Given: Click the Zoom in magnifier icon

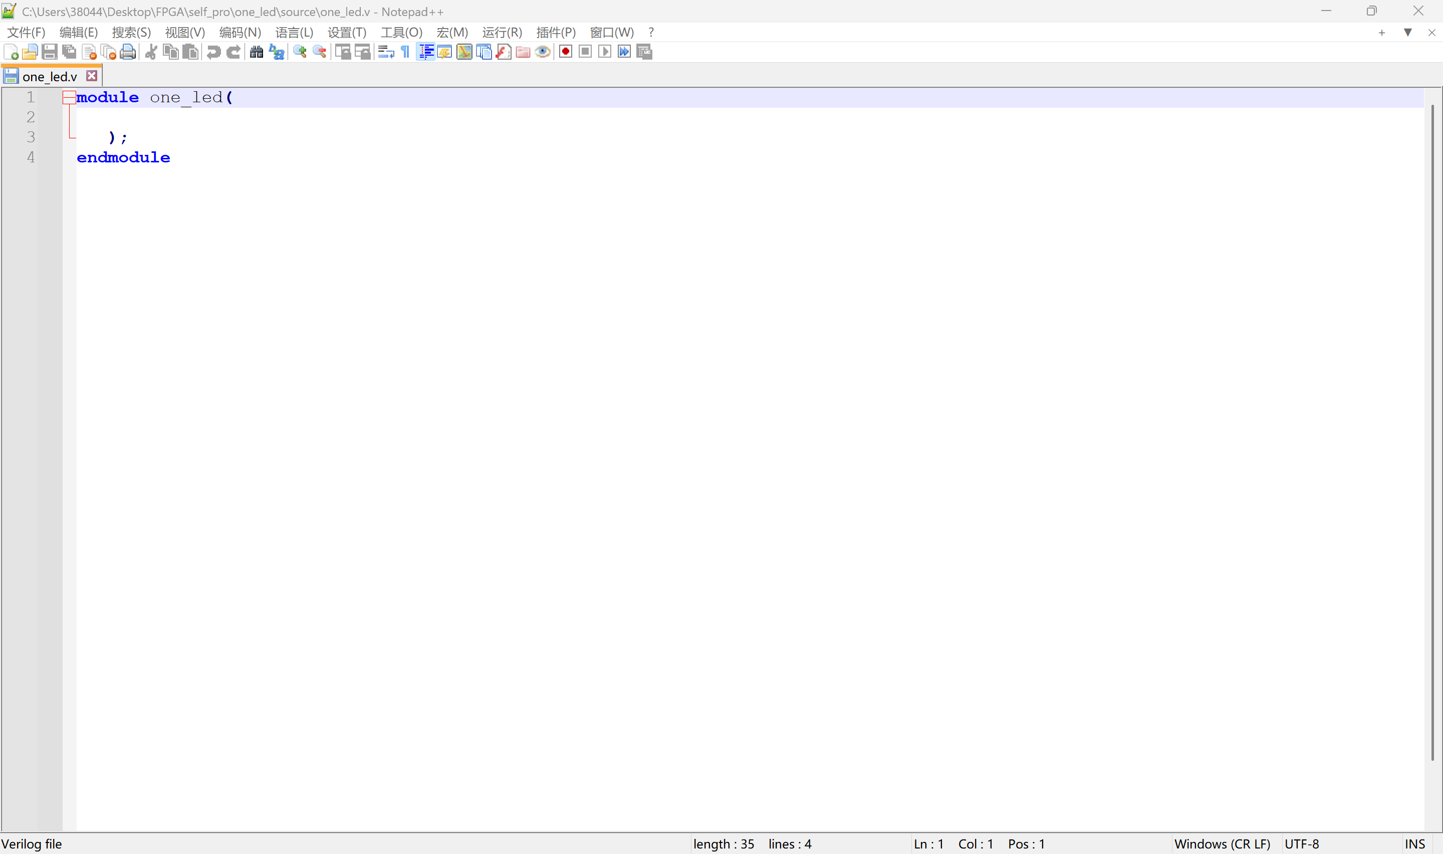Looking at the screenshot, I should coord(300,52).
